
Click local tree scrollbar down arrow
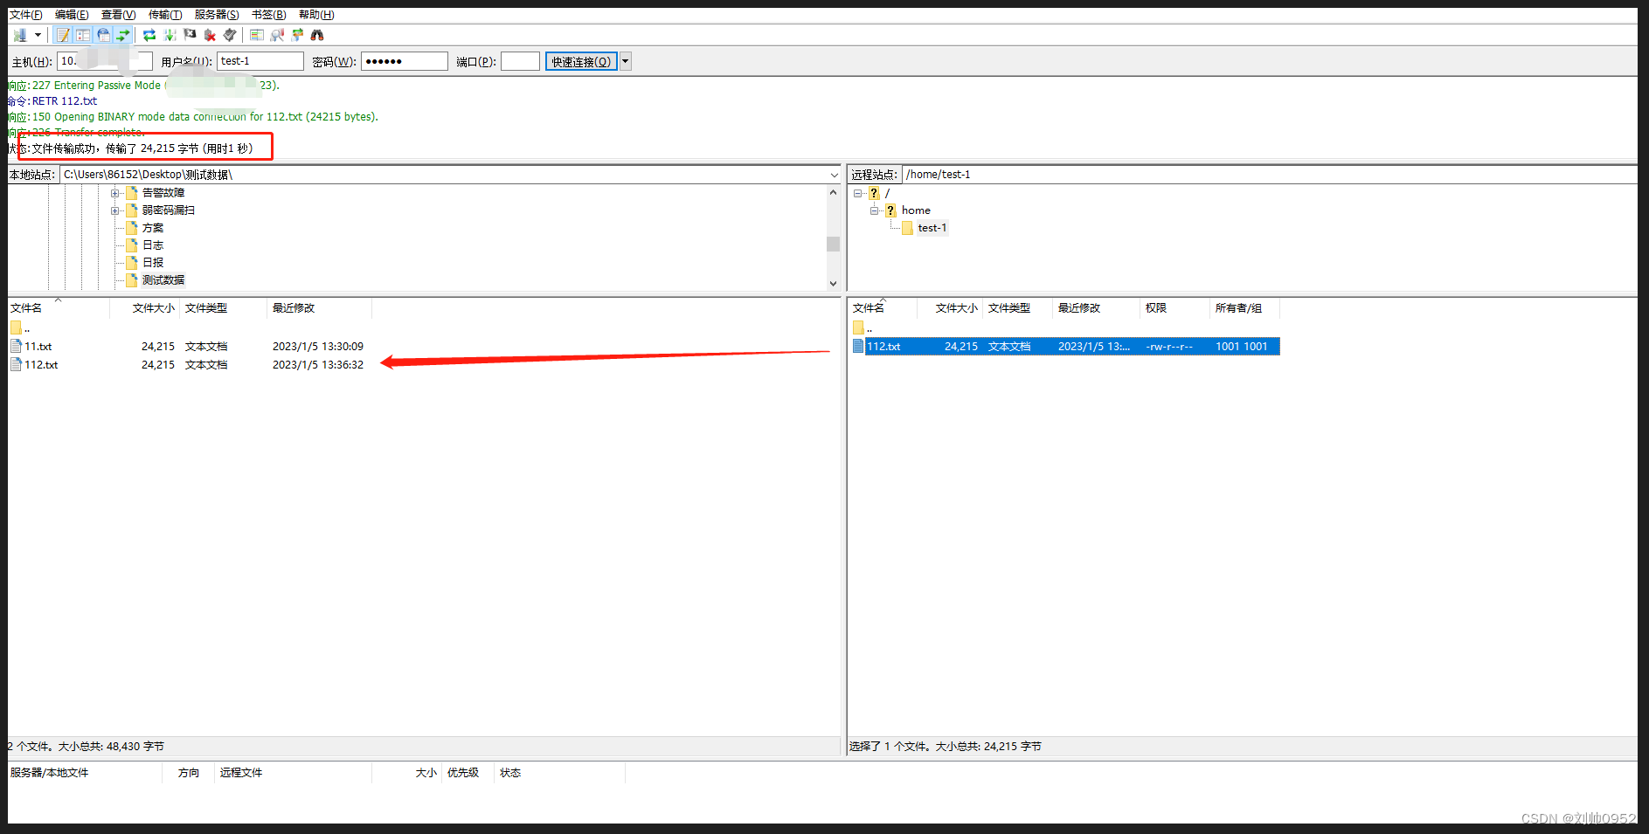[833, 283]
